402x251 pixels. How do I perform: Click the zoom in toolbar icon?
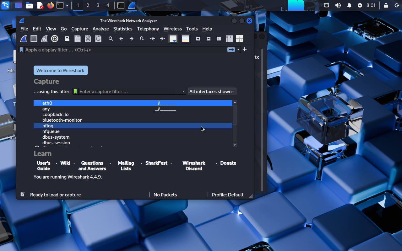tap(198, 39)
